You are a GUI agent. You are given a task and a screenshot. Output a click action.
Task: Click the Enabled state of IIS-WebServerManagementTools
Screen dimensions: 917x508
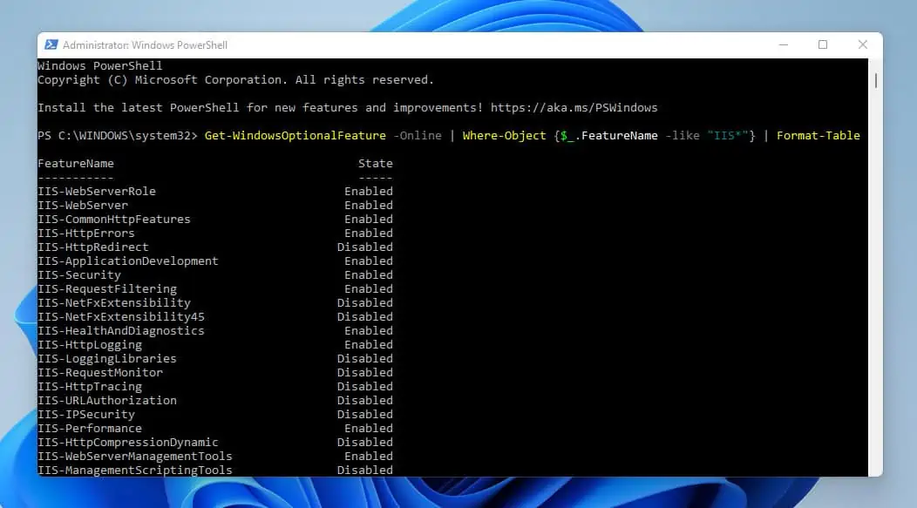[x=369, y=456]
